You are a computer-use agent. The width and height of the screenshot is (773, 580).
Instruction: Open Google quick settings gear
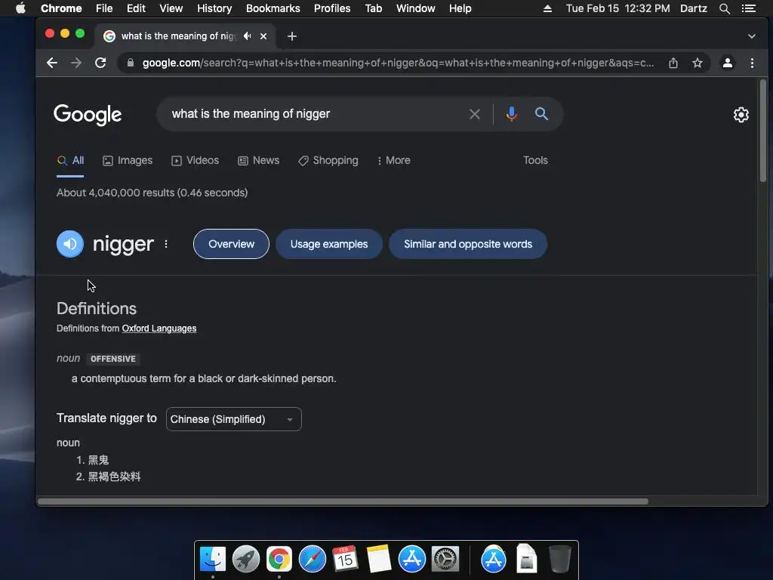pos(741,115)
